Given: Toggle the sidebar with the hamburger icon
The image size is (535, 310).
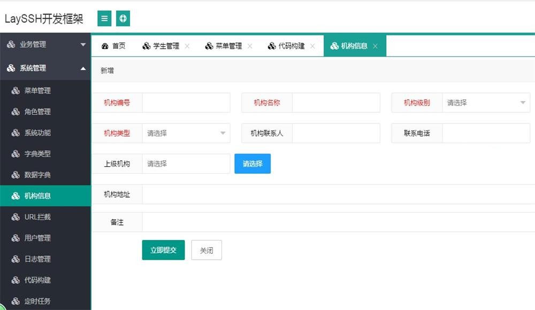Looking at the screenshot, I should click(104, 18).
